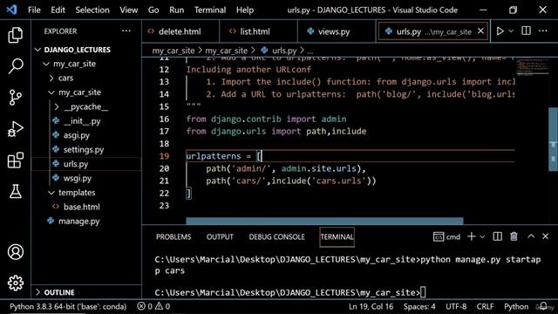Click the horizontal editor scrollbar

[x=324, y=221]
